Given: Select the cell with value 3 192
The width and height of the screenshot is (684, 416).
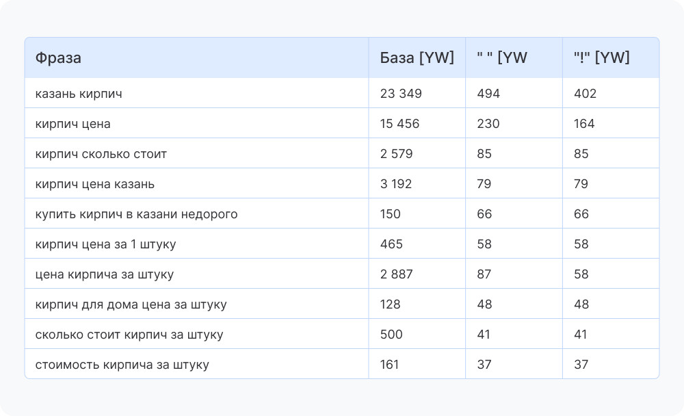Looking at the screenshot, I should (x=395, y=184).
